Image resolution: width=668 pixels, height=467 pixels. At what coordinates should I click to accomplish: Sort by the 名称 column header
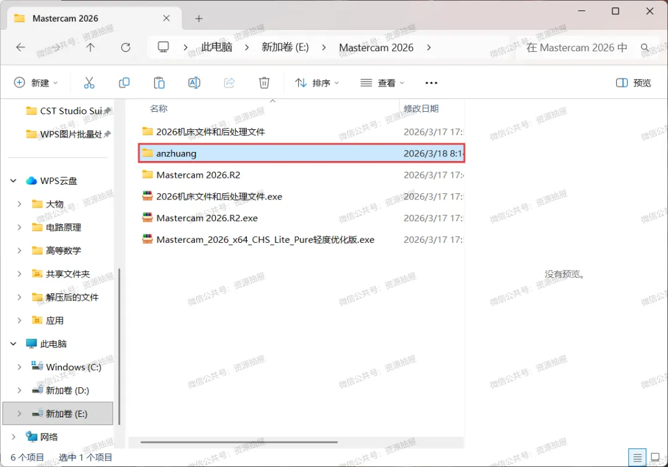click(158, 109)
